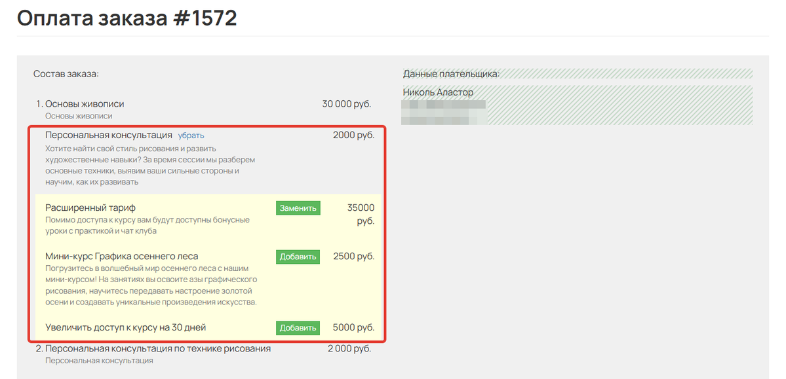This screenshot has width=786, height=379.
Task: Click the small "Персональная консультация" subtitle under item 2
Action: click(x=99, y=360)
